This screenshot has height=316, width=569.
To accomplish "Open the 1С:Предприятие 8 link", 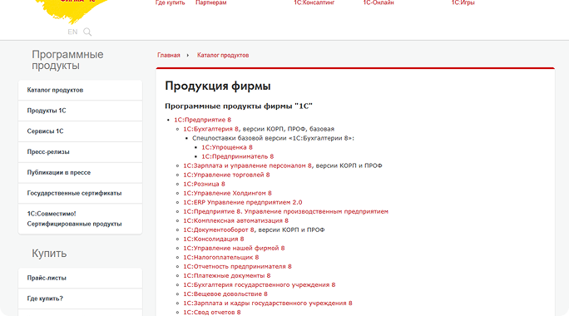I will [202, 120].
